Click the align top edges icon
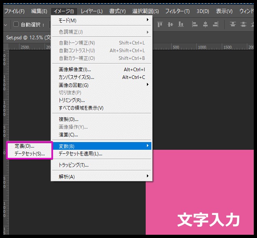Image resolution: width=257 pixels, height=238 pixels. pyautogui.click(x=159, y=25)
